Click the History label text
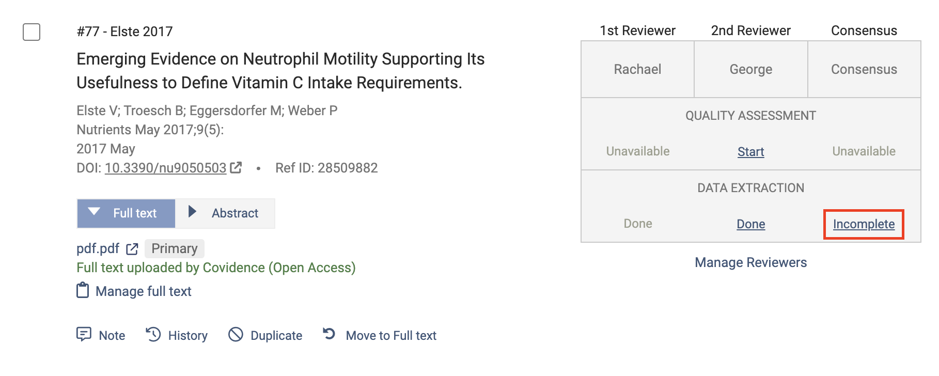This screenshot has height=376, width=939. [188, 336]
